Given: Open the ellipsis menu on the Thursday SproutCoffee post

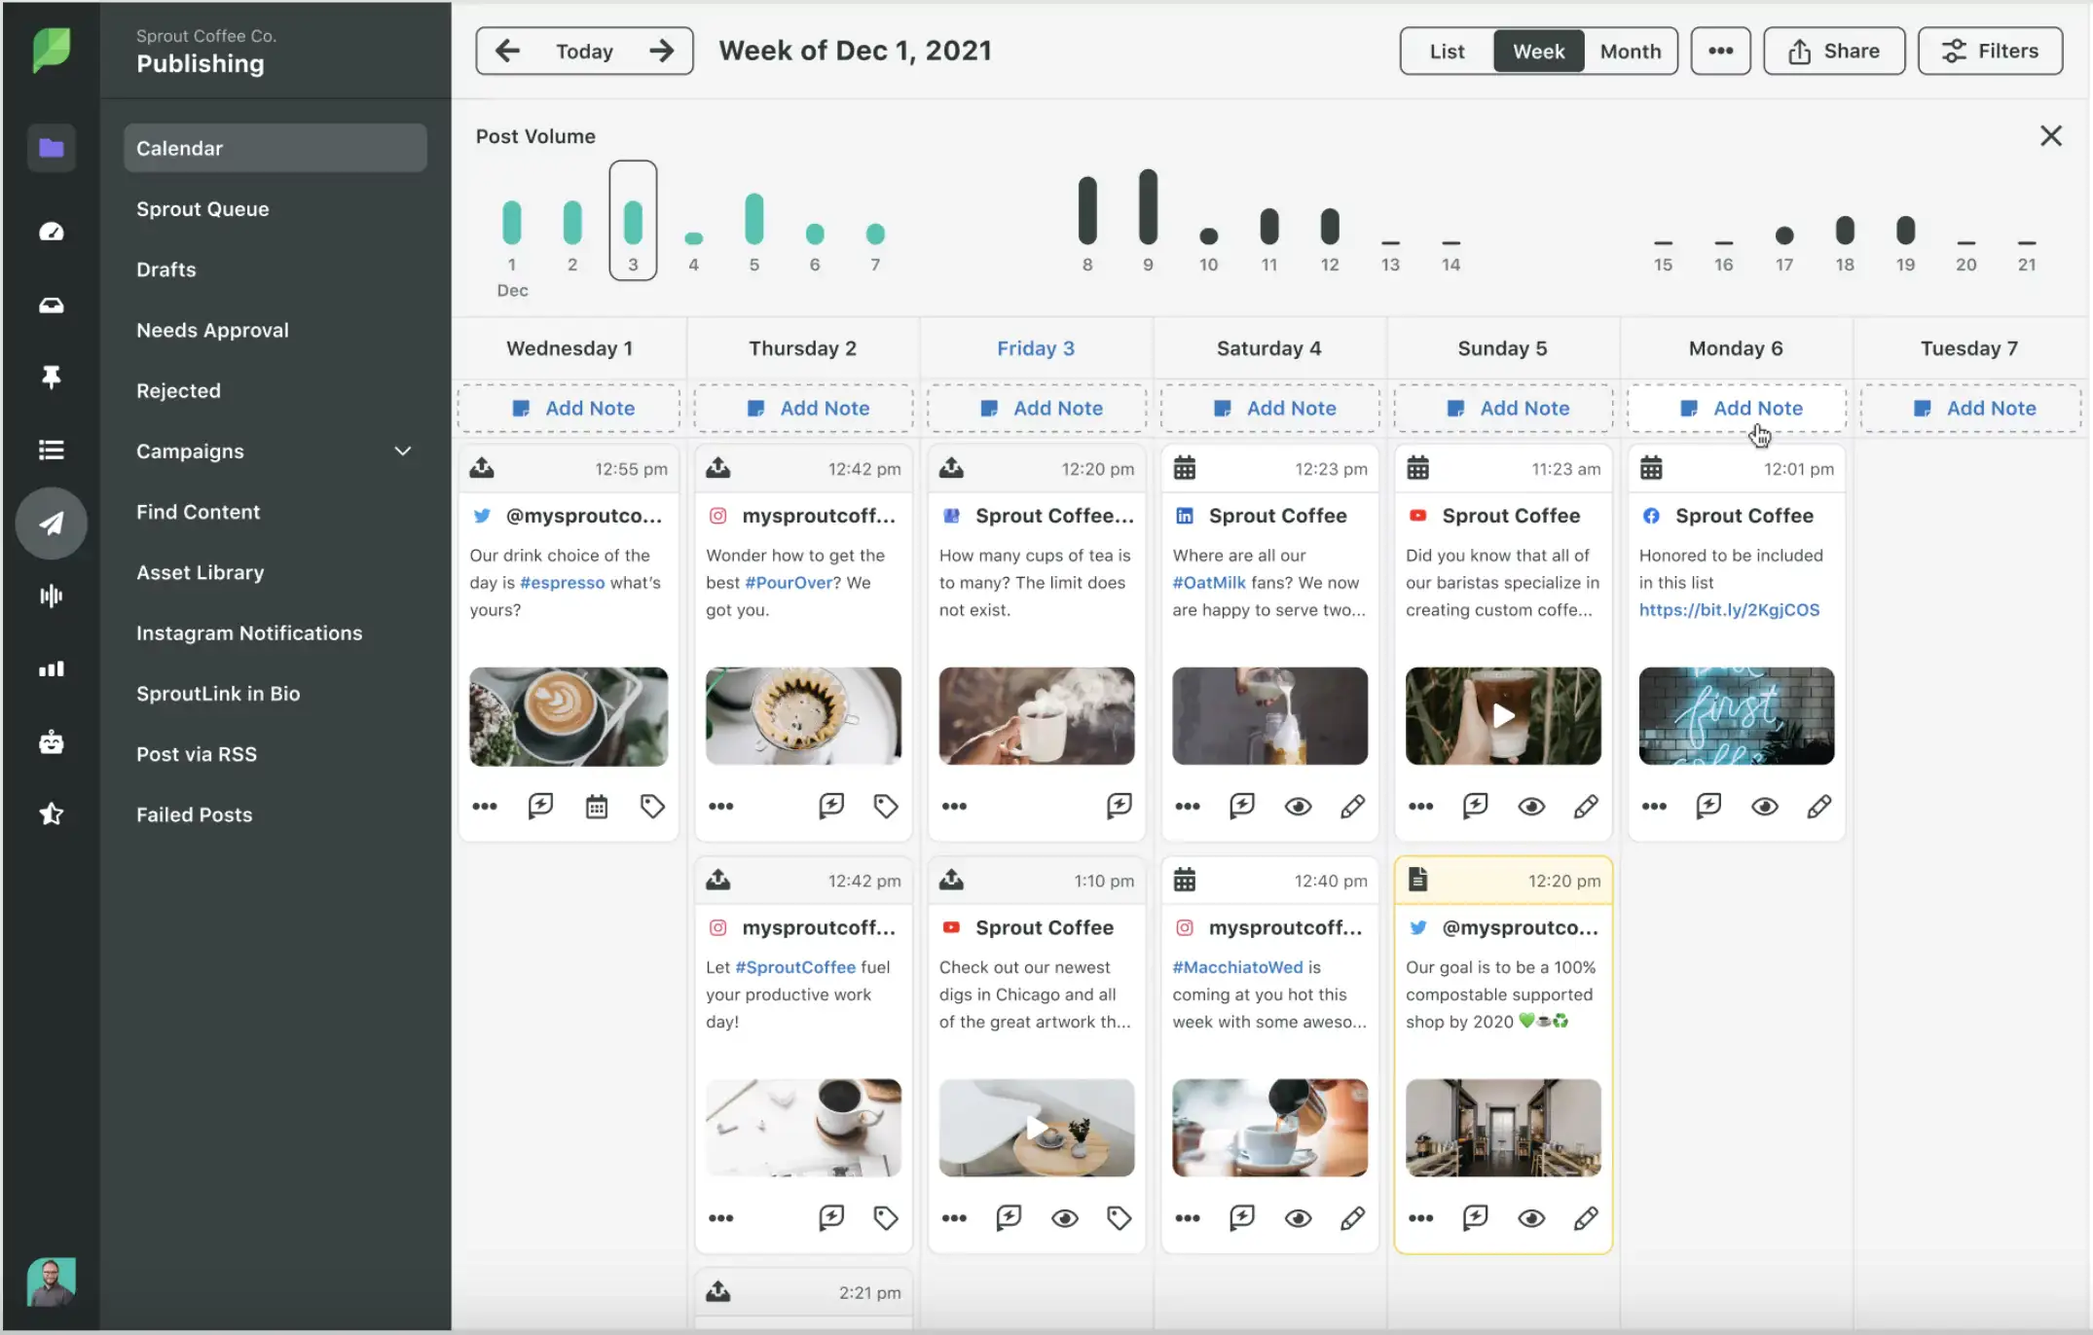Looking at the screenshot, I should (x=720, y=1218).
